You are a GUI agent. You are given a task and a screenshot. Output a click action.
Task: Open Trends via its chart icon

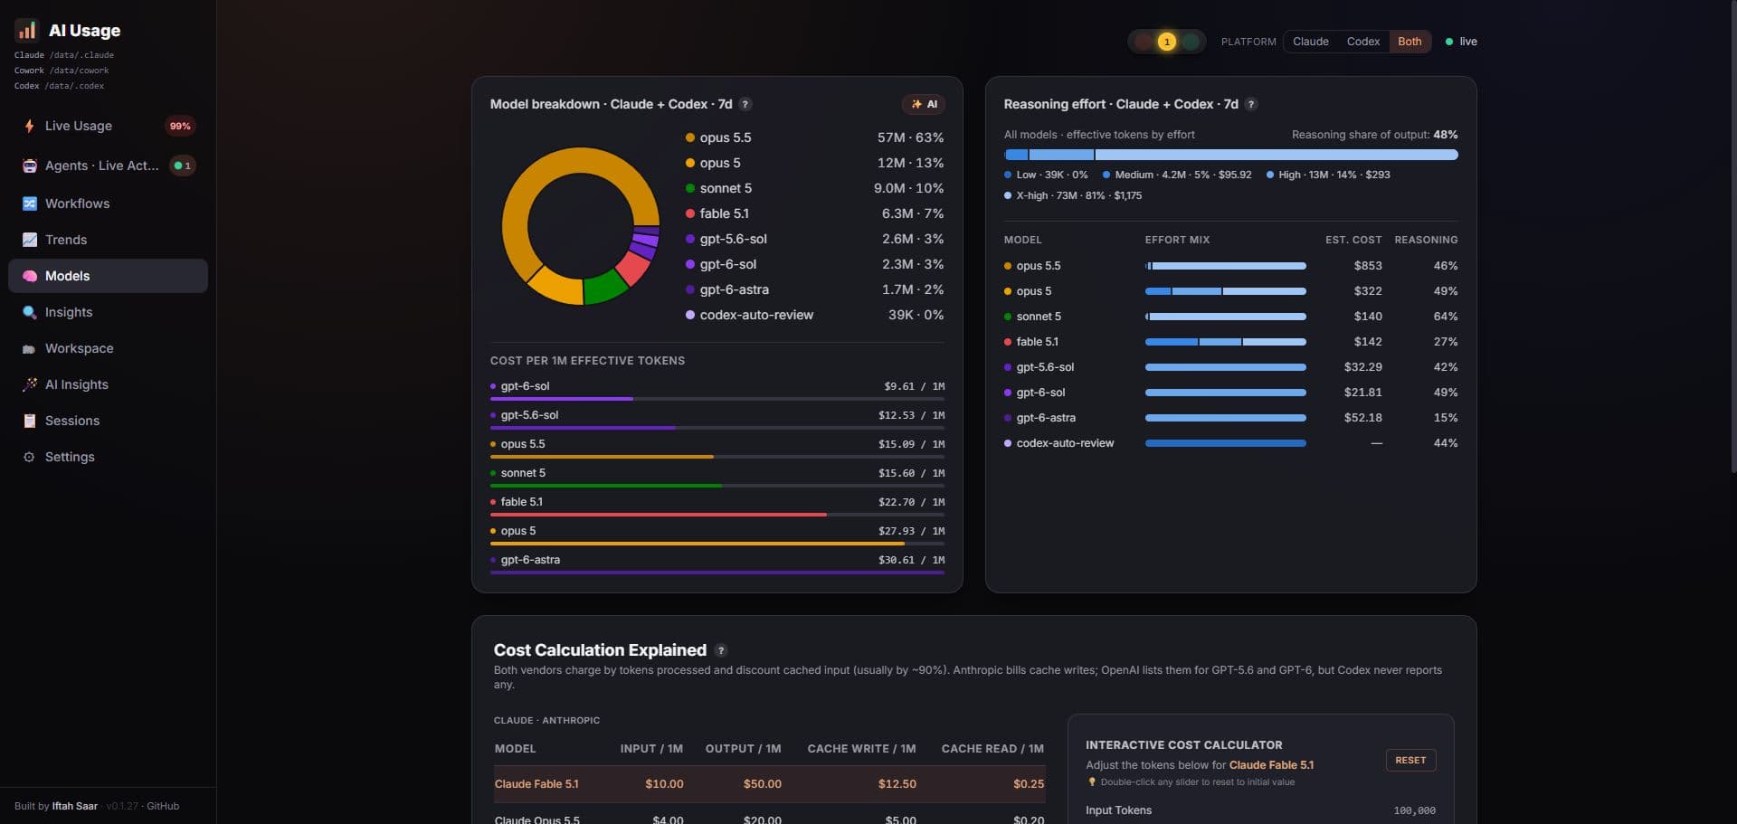click(30, 240)
